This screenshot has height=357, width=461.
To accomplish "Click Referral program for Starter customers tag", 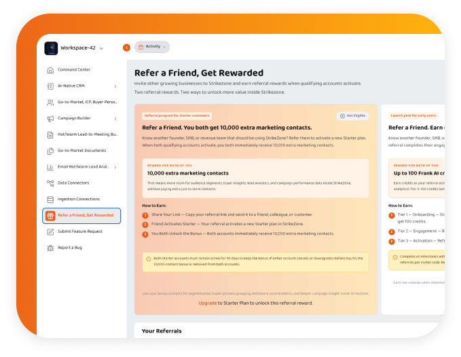I will tap(177, 116).
